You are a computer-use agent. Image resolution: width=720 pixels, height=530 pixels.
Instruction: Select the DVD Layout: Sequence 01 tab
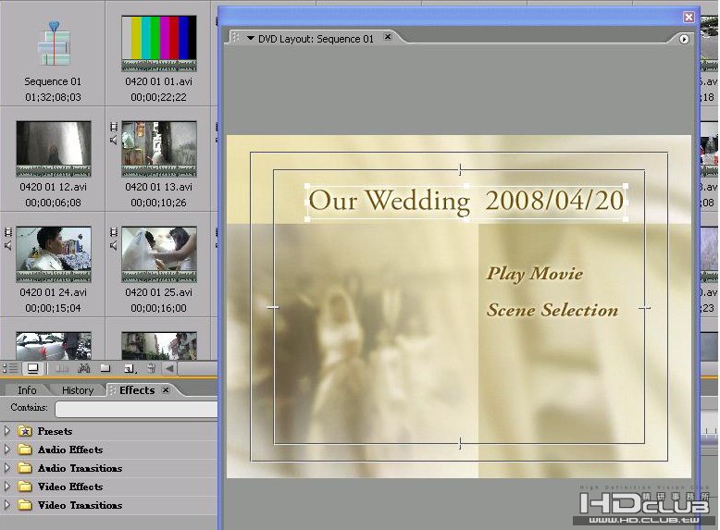pyautogui.click(x=316, y=39)
